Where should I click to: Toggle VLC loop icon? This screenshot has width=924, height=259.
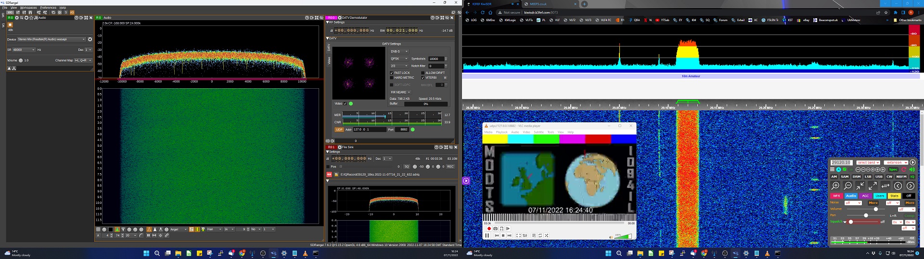(540, 235)
